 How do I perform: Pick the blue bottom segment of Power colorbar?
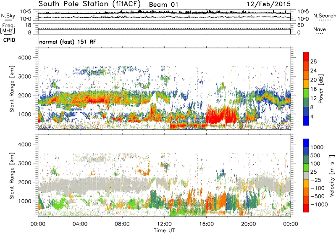tap(306, 121)
